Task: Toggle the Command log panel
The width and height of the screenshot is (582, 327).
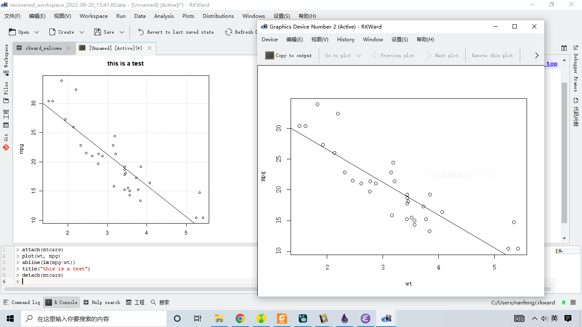Action: click(x=22, y=302)
